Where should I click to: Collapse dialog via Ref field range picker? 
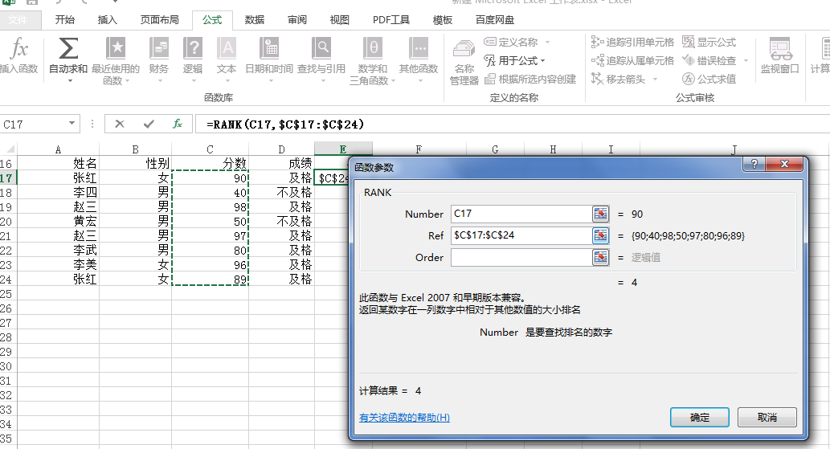[x=600, y=235]
